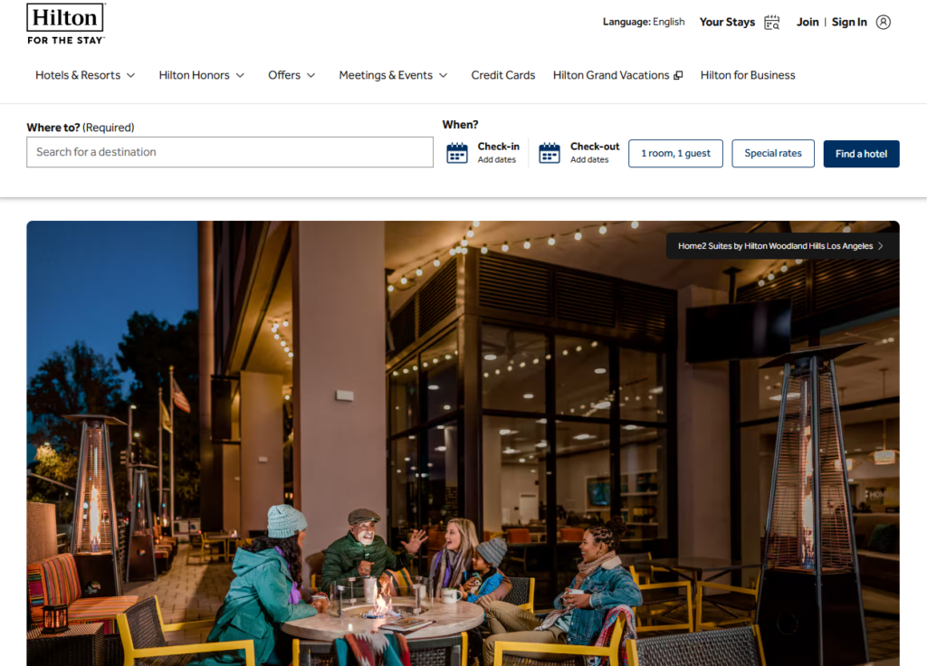Click the Sign In link
Screen dimensions: 927x666
(x=849, y=22)
